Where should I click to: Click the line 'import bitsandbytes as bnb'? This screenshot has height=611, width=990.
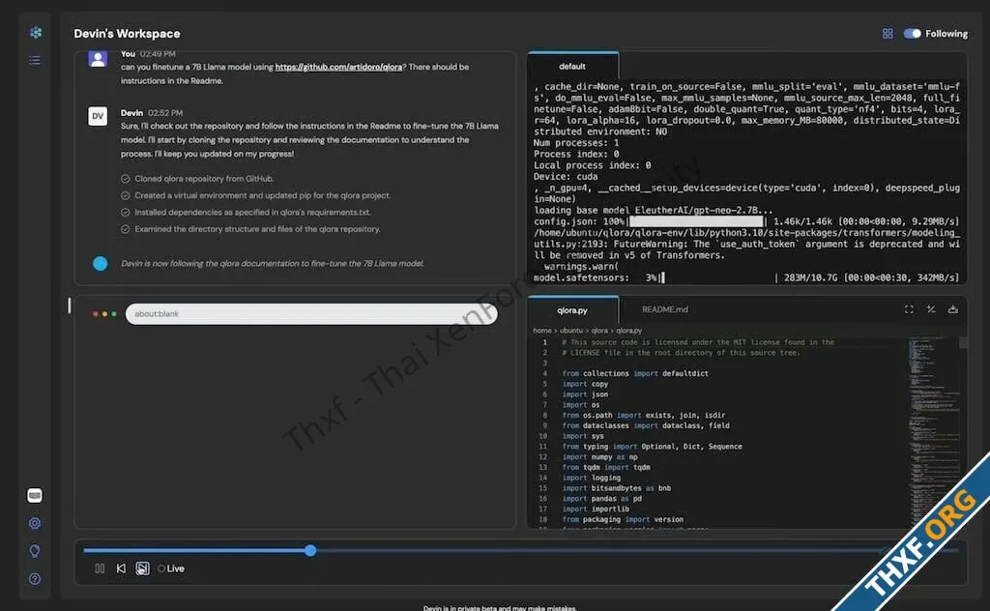pyautogui.click(x=616, y=488)
